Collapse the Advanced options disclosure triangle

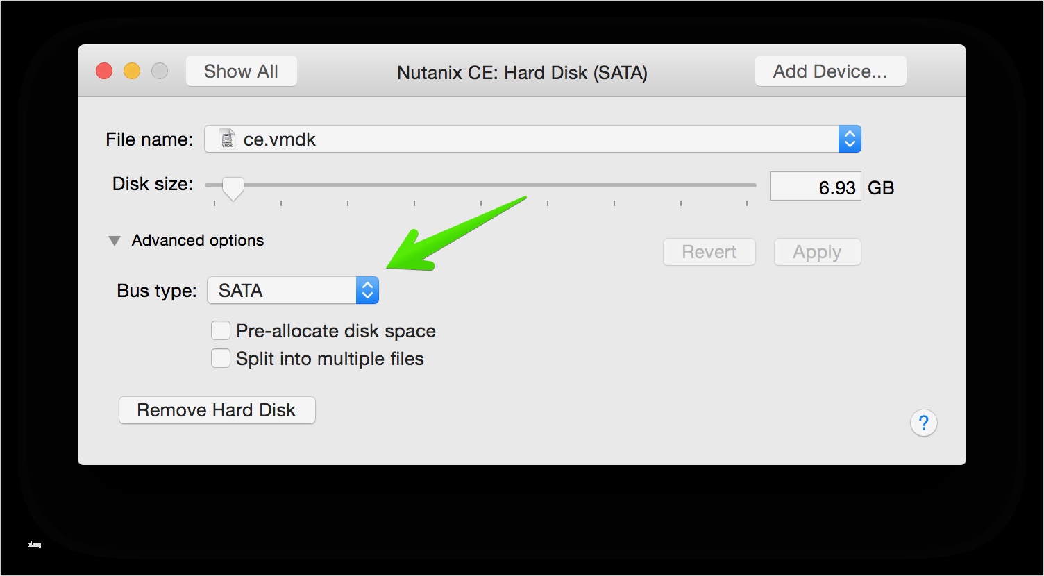(x=114, y=241)
